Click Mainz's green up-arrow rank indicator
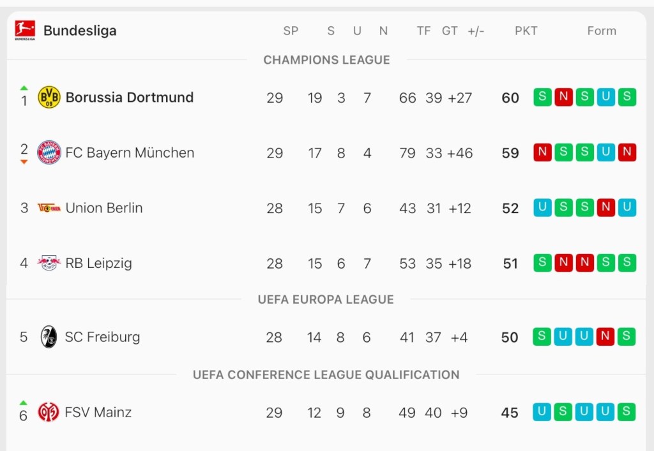The width and height of the screenshot is (654, 451). tap(24, 403)
